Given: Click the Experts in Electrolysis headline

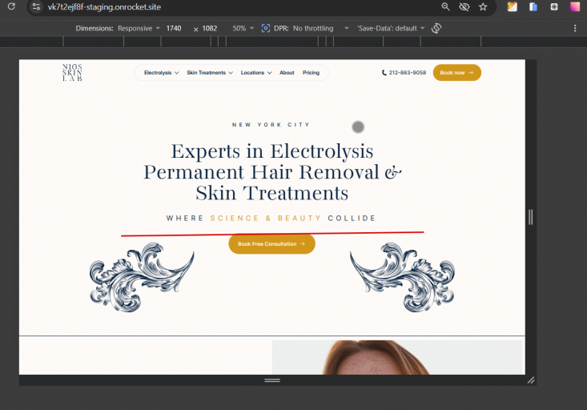Looking at the screenshot, I should pos(272,172).
